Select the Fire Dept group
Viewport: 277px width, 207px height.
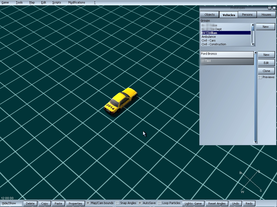[x=226, y=29]
